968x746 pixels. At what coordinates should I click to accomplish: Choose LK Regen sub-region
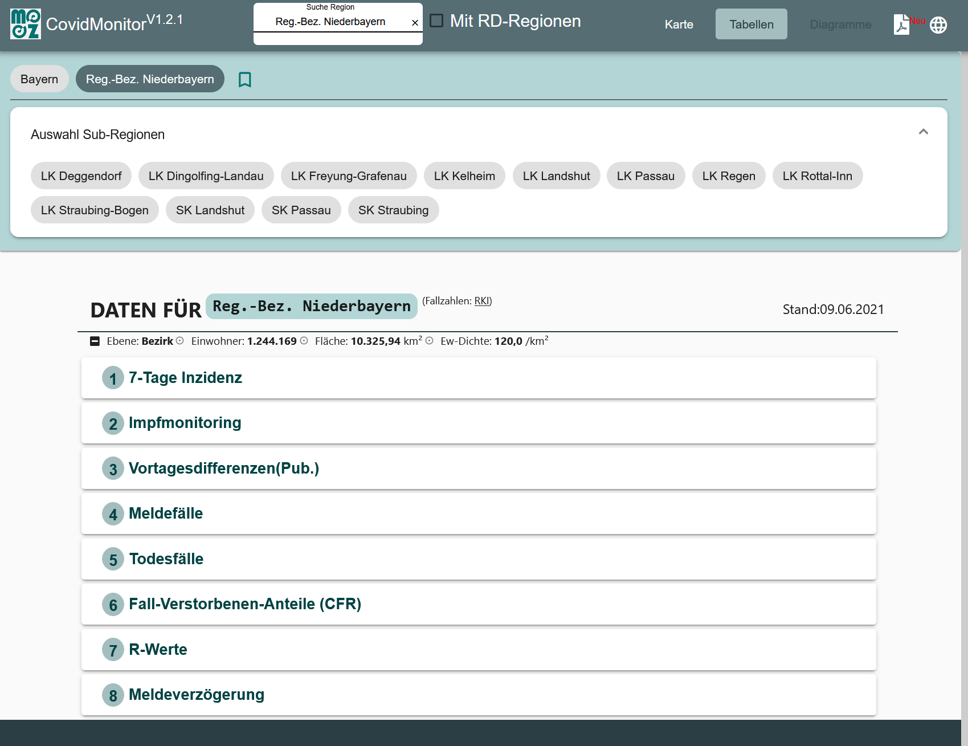729,176
